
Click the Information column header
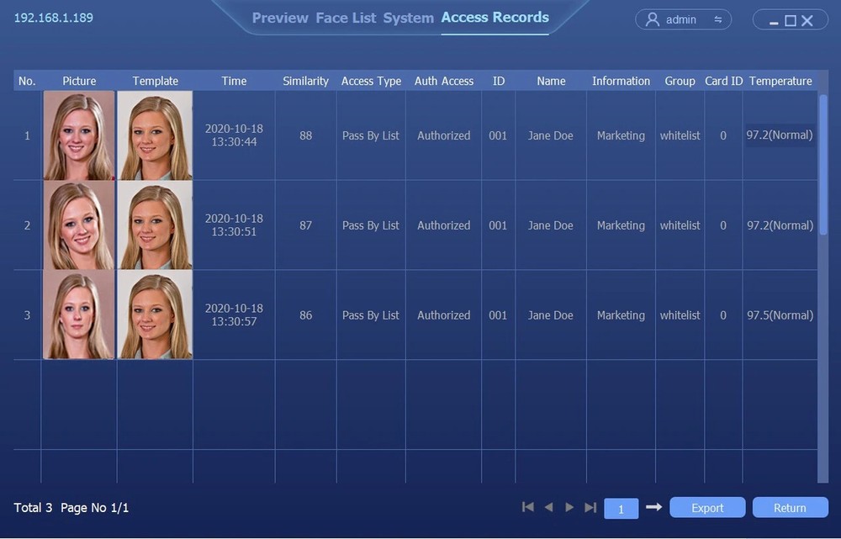click(x=621, y=81)
